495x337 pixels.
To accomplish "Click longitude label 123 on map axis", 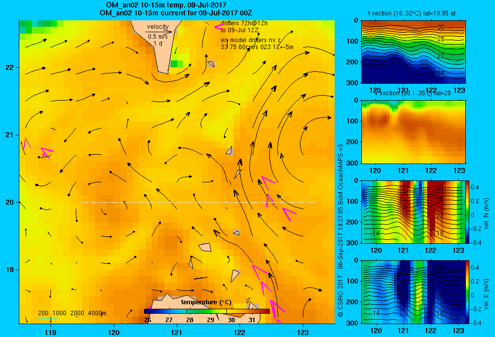I will coord(303,332).
